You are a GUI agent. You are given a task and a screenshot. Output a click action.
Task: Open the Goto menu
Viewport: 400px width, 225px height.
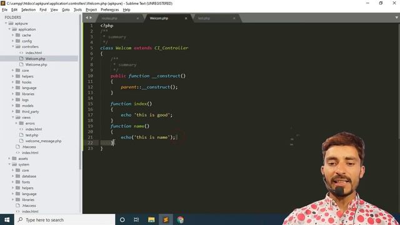66,10
